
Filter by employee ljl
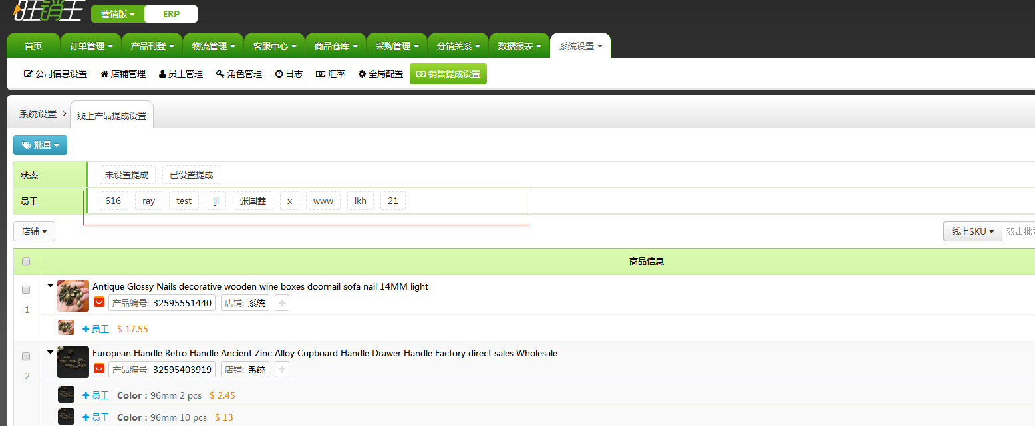point(216,201)
